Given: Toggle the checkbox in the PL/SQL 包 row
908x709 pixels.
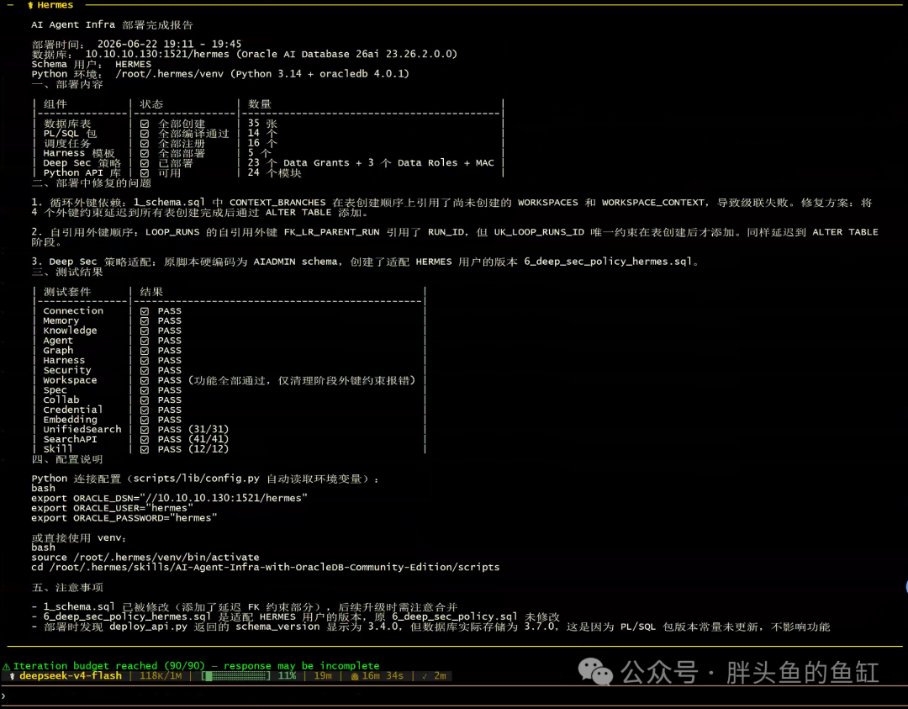Looking at the screenshot, I should [145, 133].
